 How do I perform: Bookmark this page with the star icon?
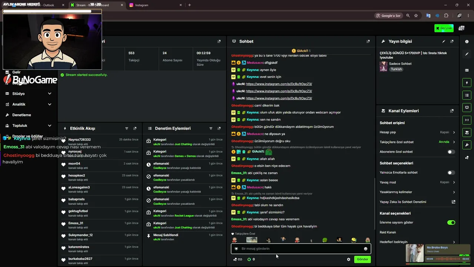point(416,16)
